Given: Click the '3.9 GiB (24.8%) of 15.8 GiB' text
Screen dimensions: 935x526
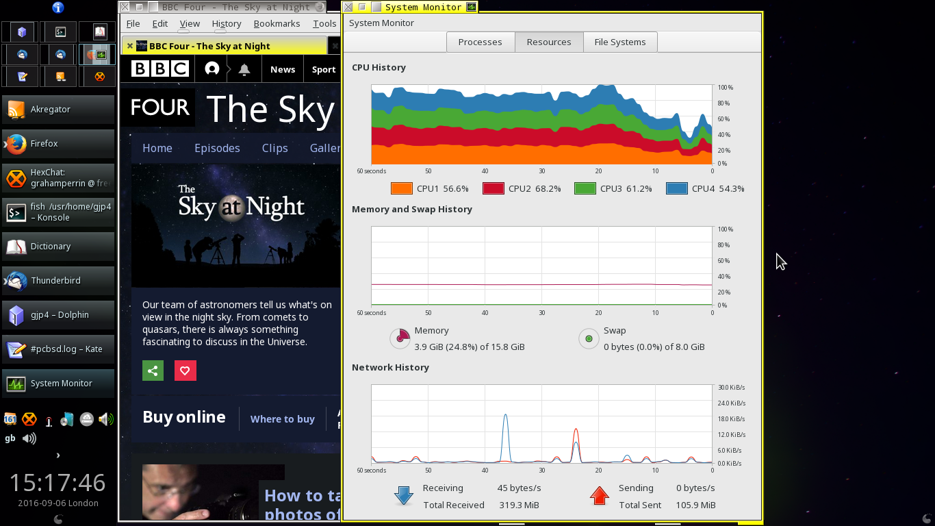Looking at the screenshot, I should 470,347.
